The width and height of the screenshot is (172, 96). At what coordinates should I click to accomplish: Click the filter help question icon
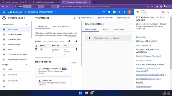pyautogui.click(x=69, y=41)
